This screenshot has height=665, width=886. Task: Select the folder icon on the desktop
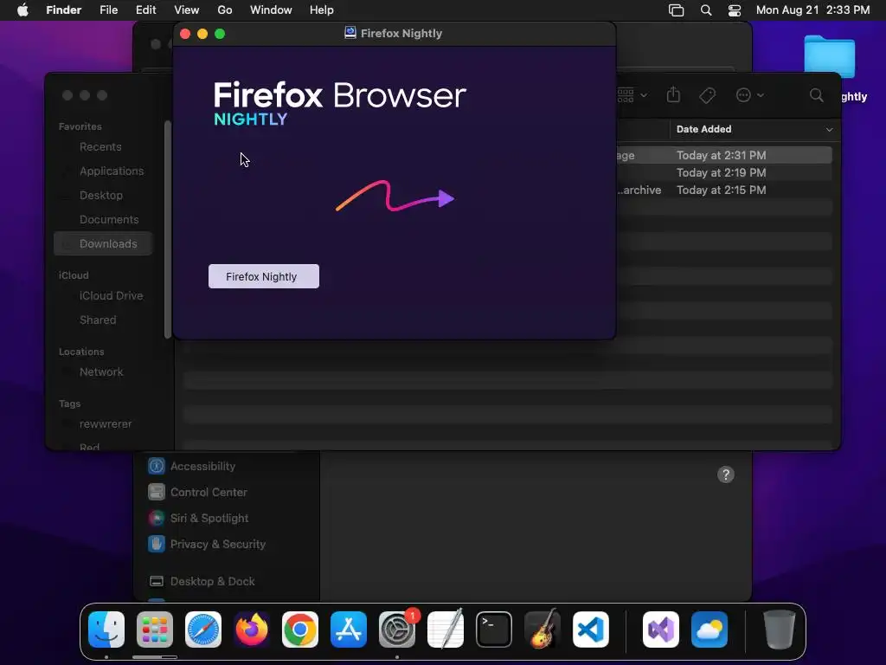coord(830,56)
